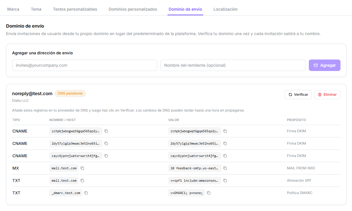Select the noreply@test.com address heading

point(32,93)
